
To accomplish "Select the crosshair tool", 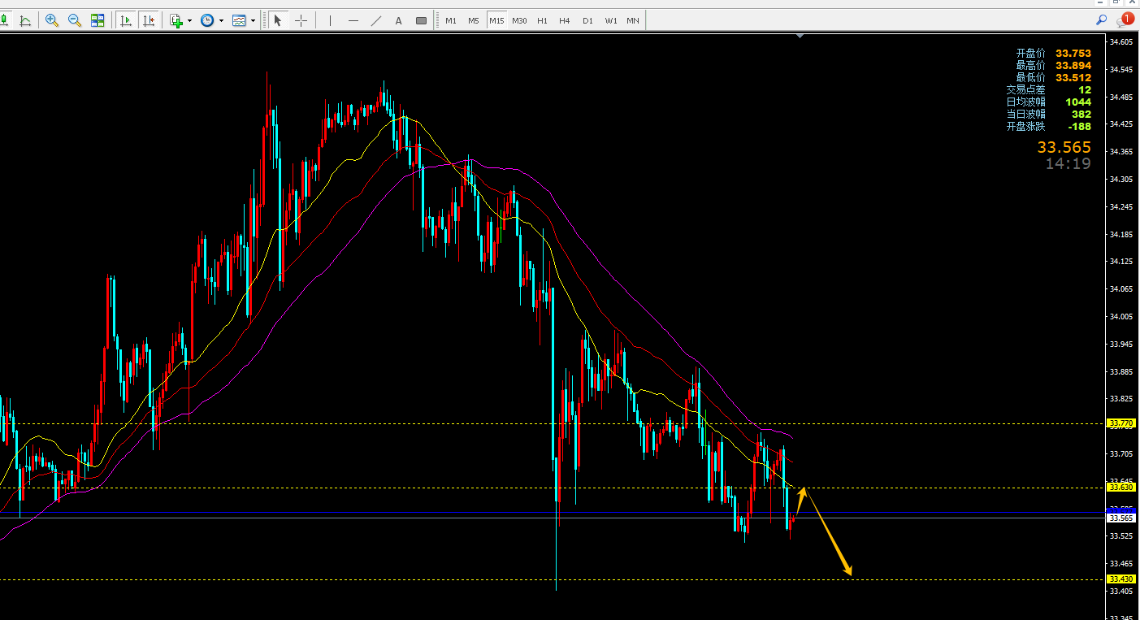I will pyautogui.click(x=301, y=20).
